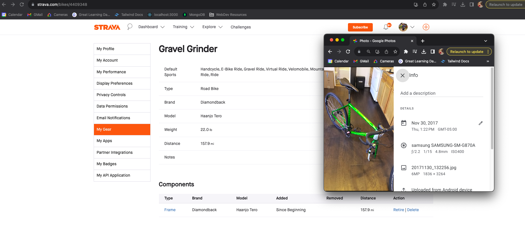Click the Retire link for Frame

pyautogui.click(x=398, y=210)
